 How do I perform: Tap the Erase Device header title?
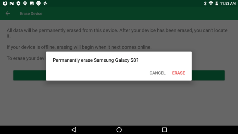[x=31, y=13]
